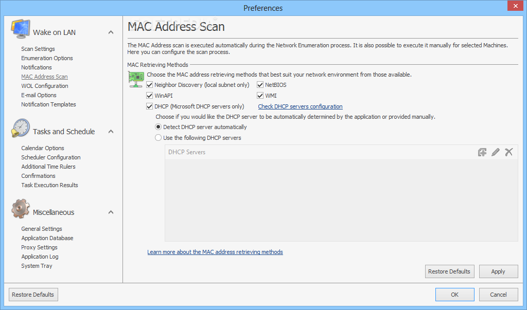The height and width of the screenshot is (310, 527).
Task: Select Use the following DHCP servers
Action: click(x=159, y=138)
